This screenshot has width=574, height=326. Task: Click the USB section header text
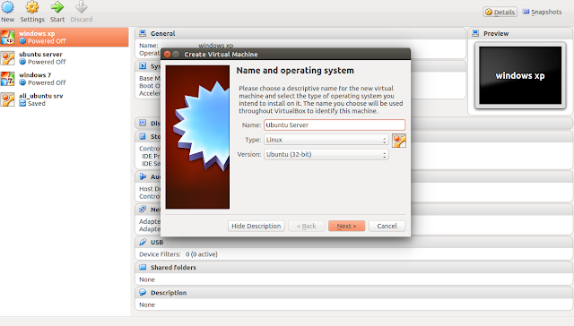click(x=157, y=242)
